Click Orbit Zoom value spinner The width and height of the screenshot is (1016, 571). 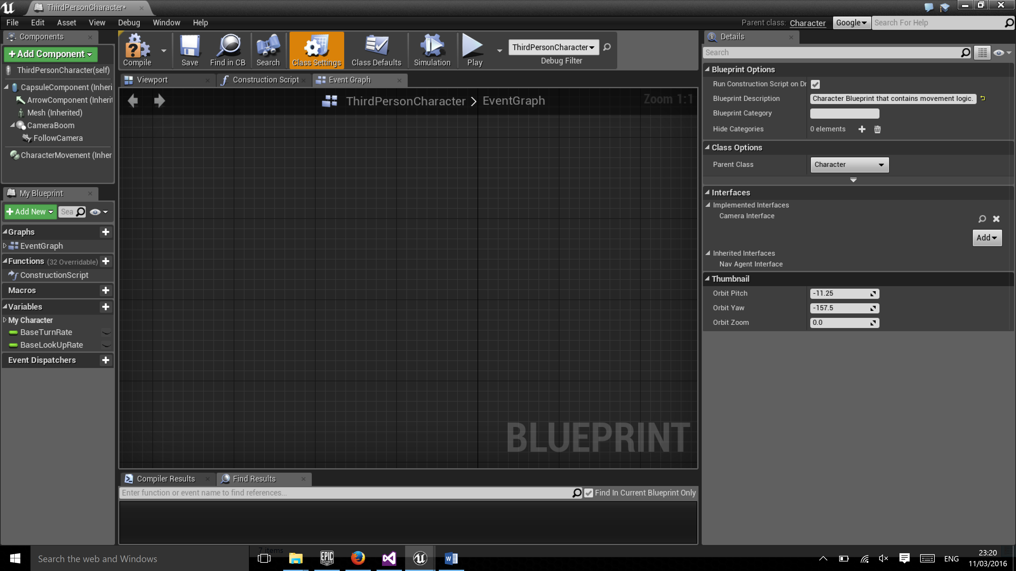[x=845, y=323]
